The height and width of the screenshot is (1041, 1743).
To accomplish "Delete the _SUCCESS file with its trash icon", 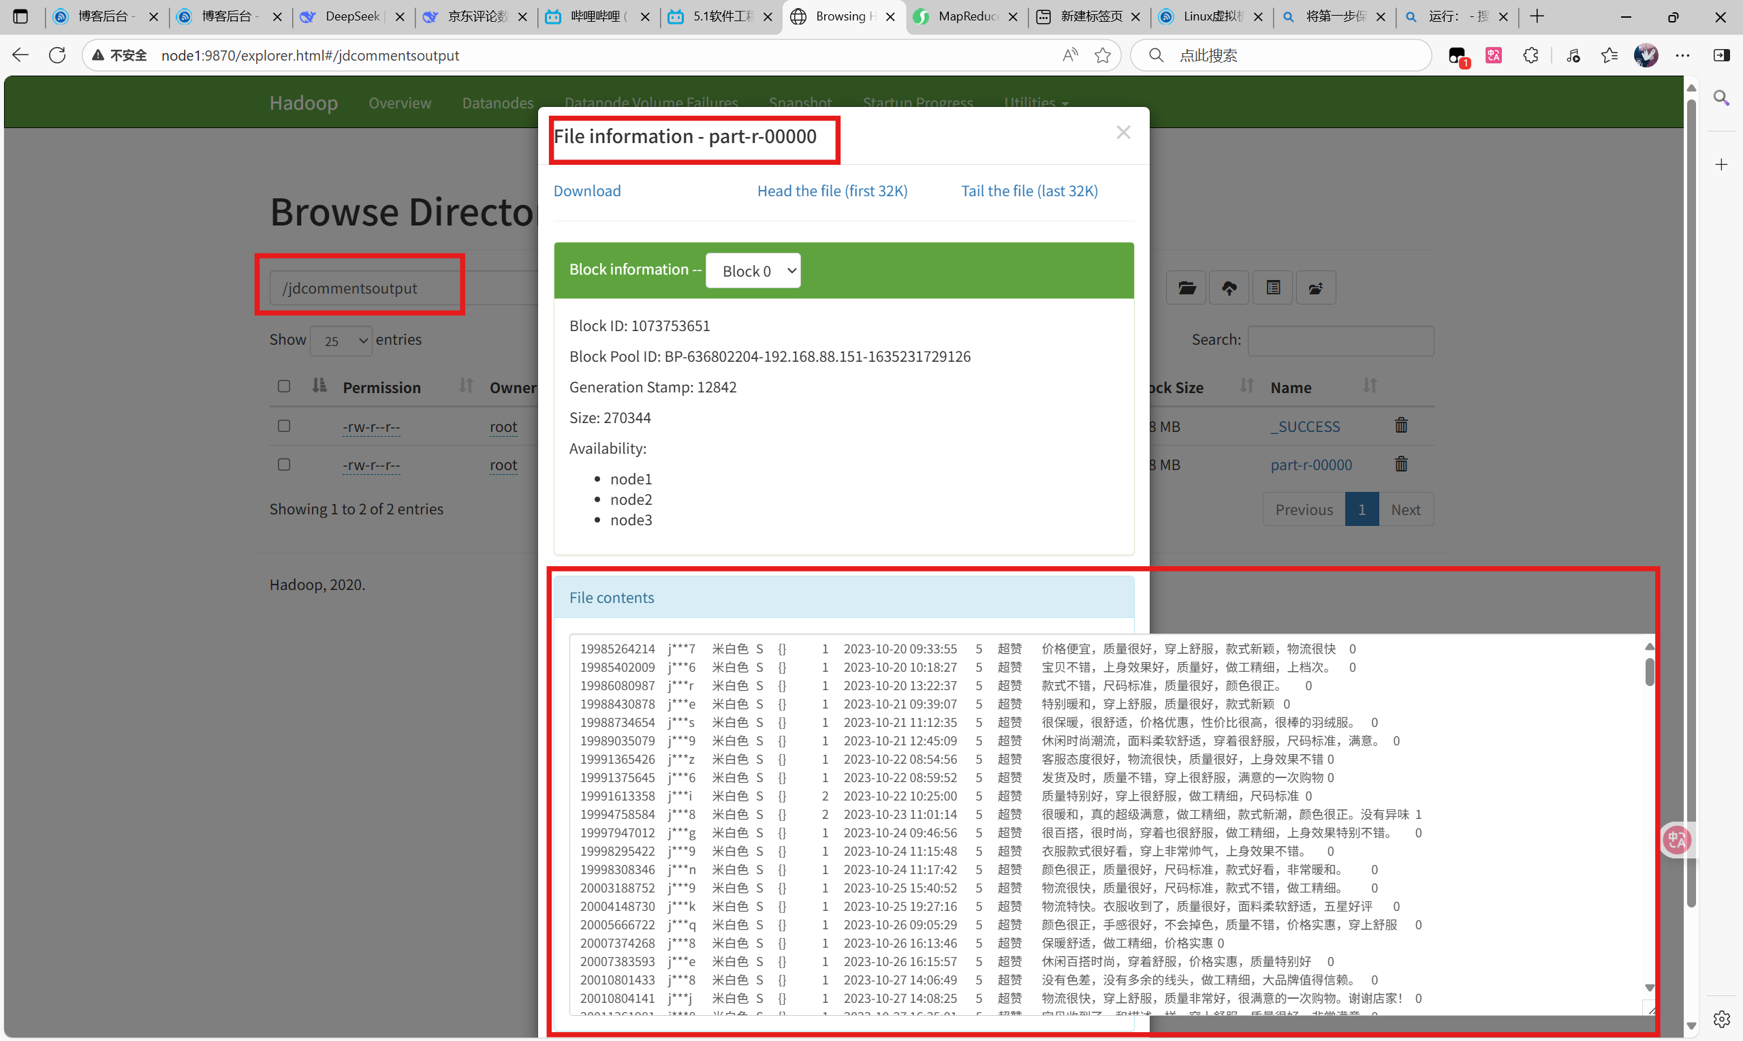I will tap(1401, 425).
